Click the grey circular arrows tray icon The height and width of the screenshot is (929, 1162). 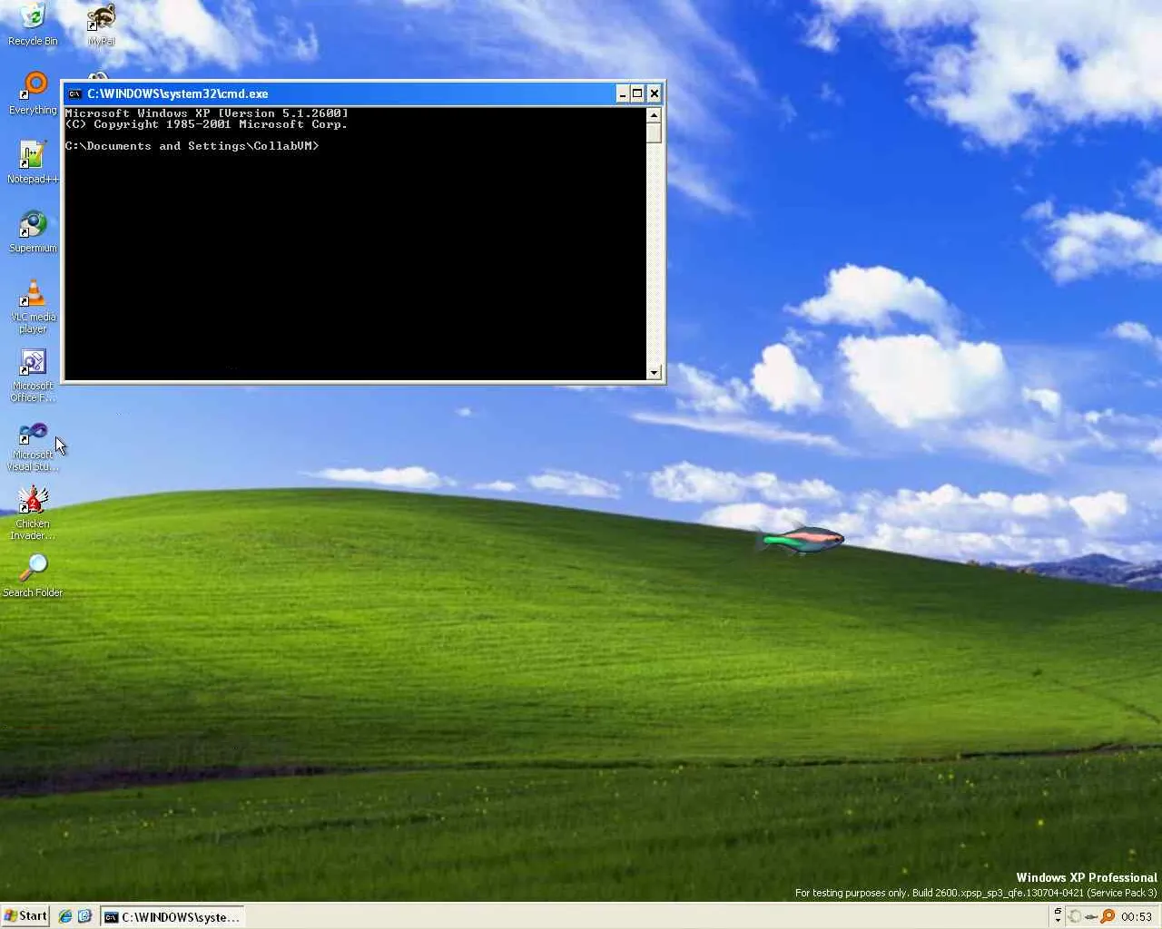(x=1075, y=916)
